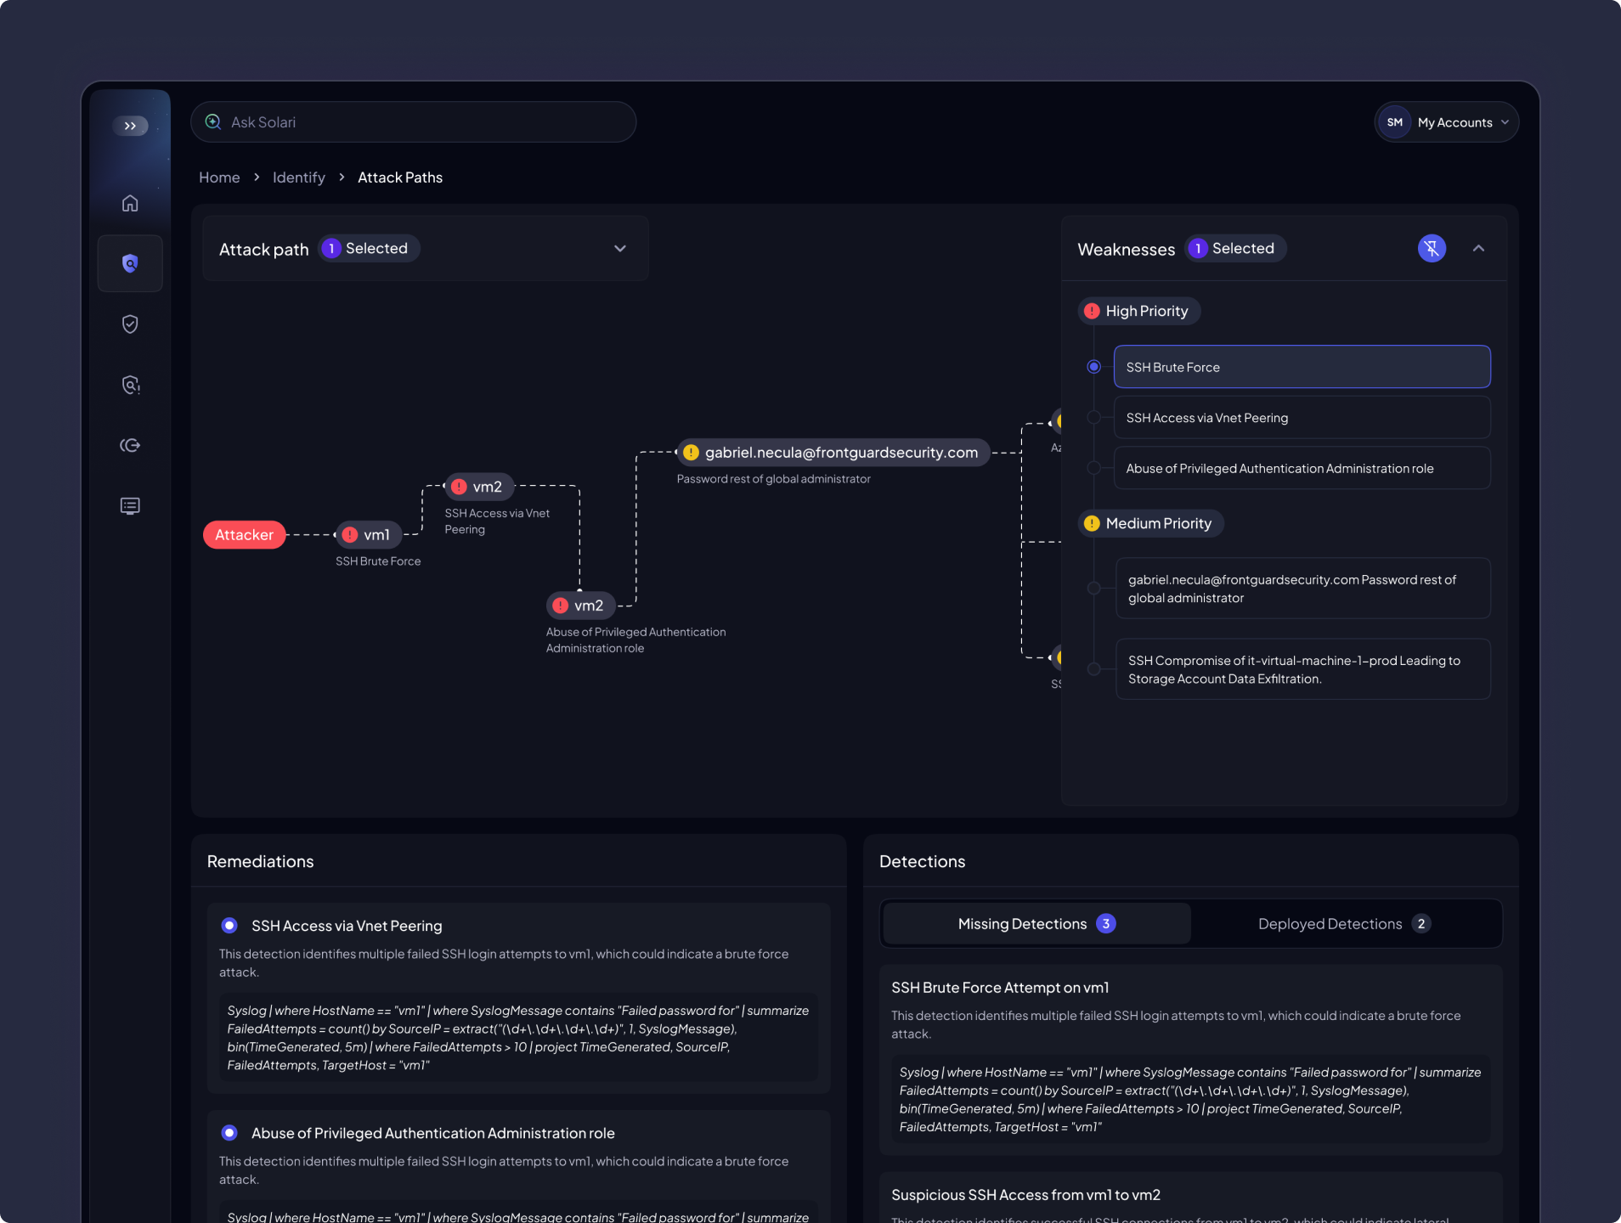Viewport: 1621px width, 1223px height.
Task: Select Abuse of Privileged Authentication Administration role card
Action: tap(1302, 468)
